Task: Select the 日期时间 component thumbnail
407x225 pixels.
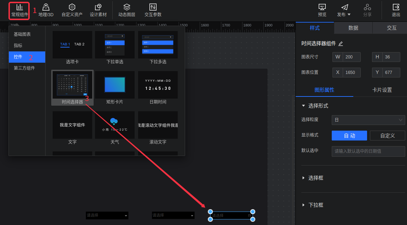Action: (158, 85)
